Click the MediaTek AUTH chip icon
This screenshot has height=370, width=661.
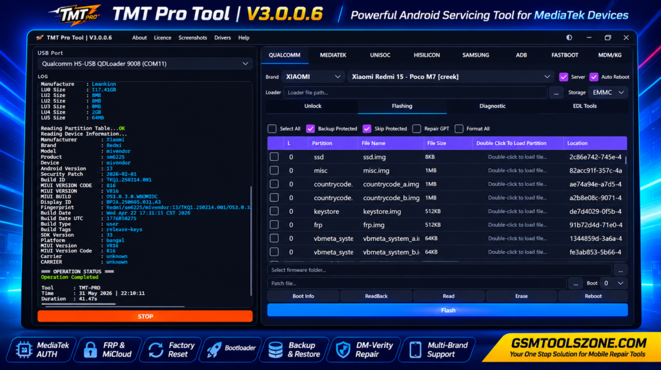coord(24,350)
